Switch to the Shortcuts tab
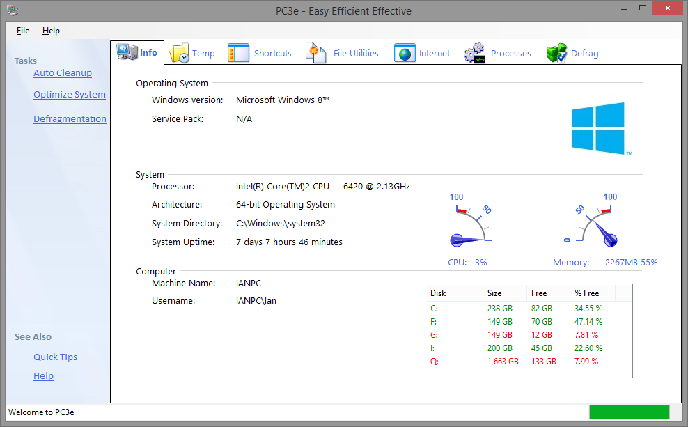Viewport: 688px width, 427px height. coord(272,53)
